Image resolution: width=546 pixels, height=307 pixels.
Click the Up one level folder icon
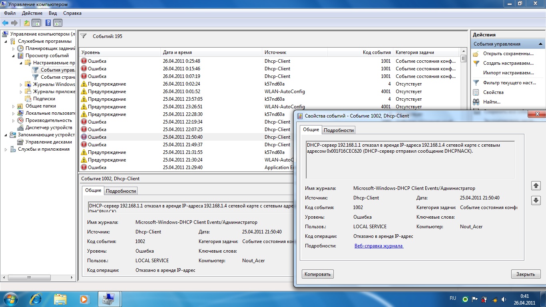(x=27, y=23)
